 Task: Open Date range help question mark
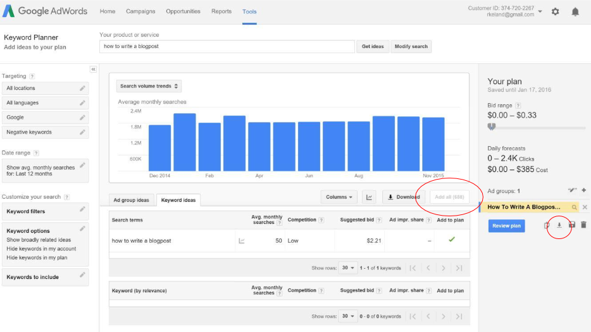click(36, 153)
